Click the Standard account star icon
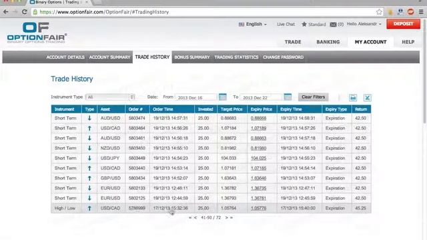 [x=304, y=24]
